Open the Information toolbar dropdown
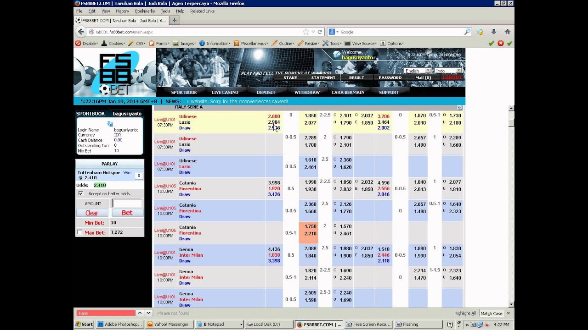The height and width of the screenshot is (330, 588). click(x=215, y=44)
